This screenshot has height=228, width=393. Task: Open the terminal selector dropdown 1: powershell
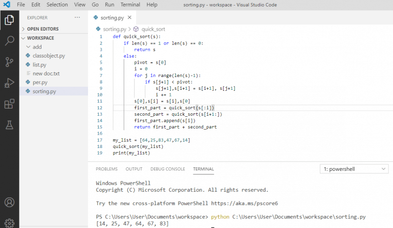click(x=354, y=169)
